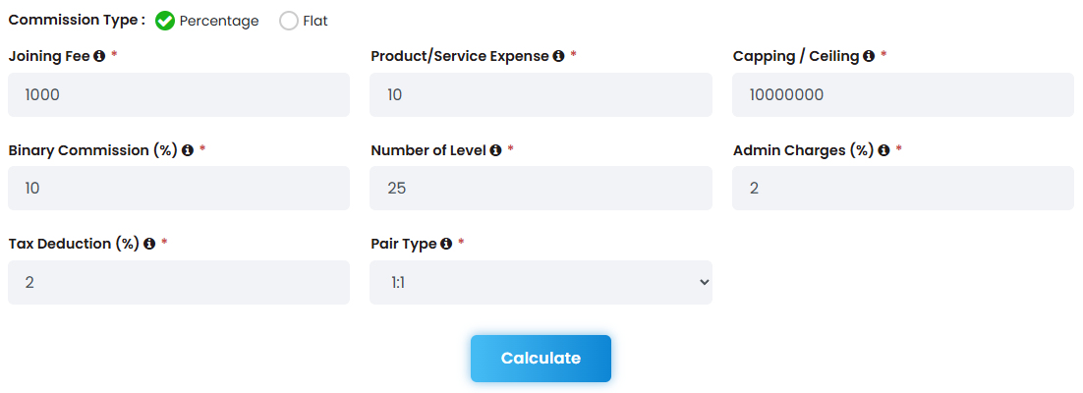
Task: Click the info icon next to Number of Level
Action: tap(495, 150)
